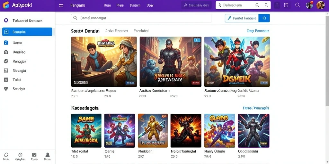Click the Rane Mencapin link
329x164 pixels.
pyautogui.click(x=256, y=108)
